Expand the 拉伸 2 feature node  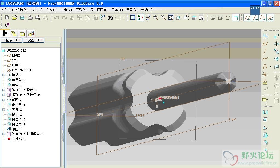4,110
